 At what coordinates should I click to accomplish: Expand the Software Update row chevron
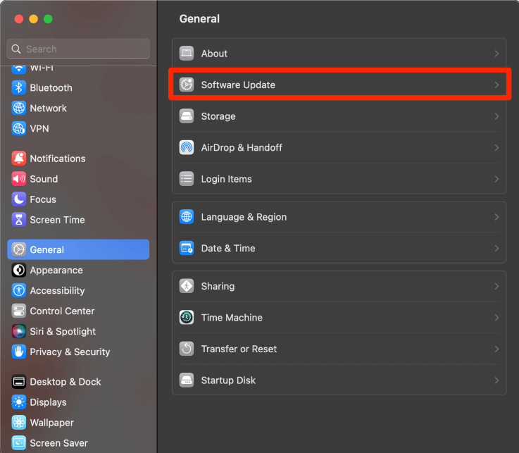(496, 85)
